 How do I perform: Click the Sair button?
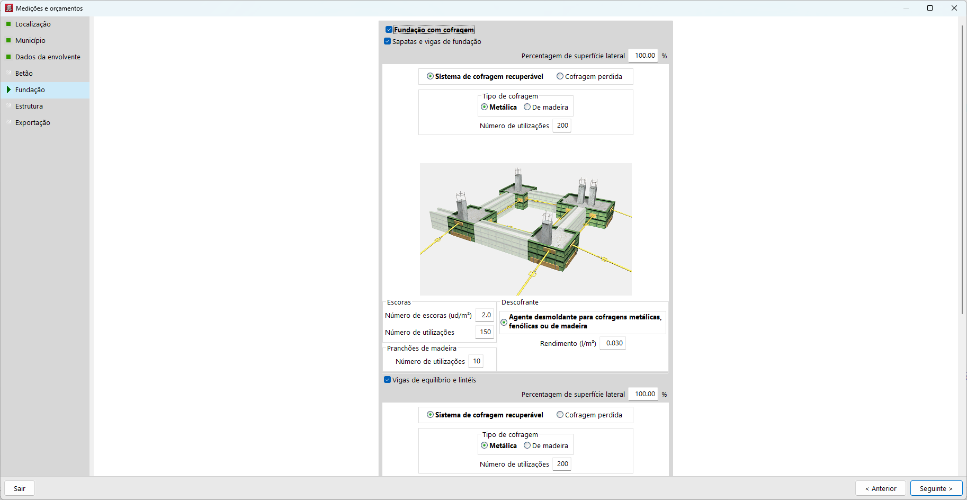point(20,488)
